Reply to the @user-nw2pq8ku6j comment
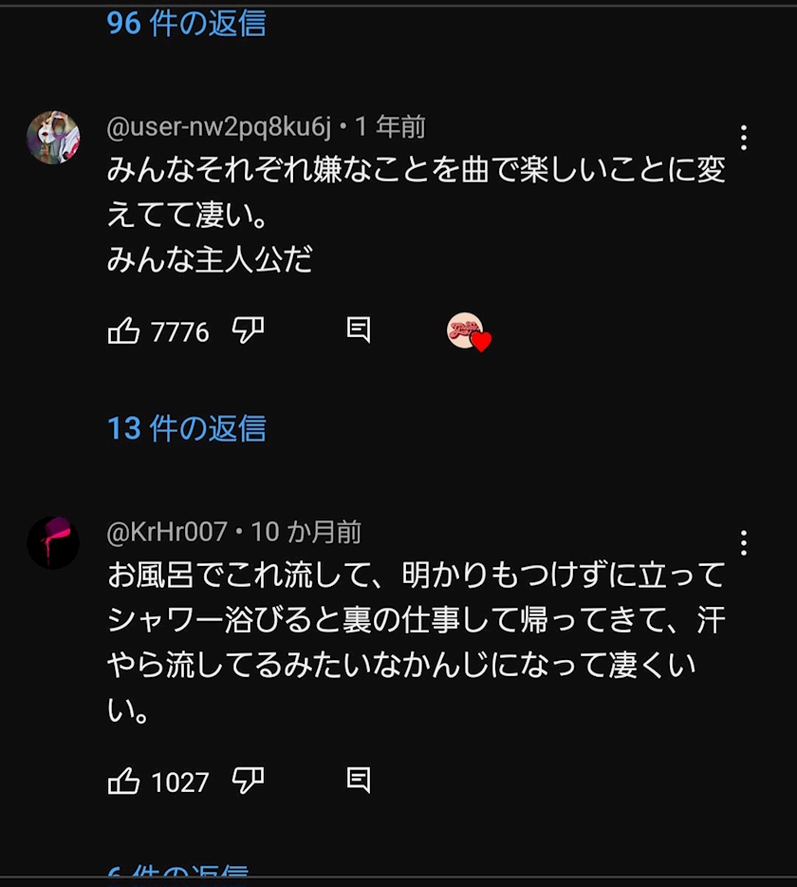Screen dimensions: 797x887 point(358,330)
